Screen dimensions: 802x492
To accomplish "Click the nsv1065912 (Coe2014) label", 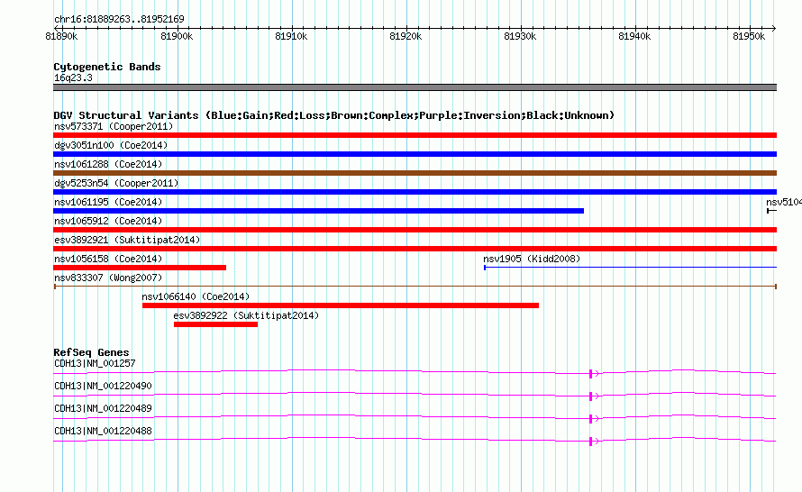I will pyautogui.click(x=108, y=221).
